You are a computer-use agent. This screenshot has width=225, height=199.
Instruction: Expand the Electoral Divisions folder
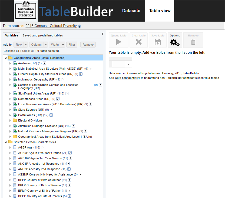point(10,120)
